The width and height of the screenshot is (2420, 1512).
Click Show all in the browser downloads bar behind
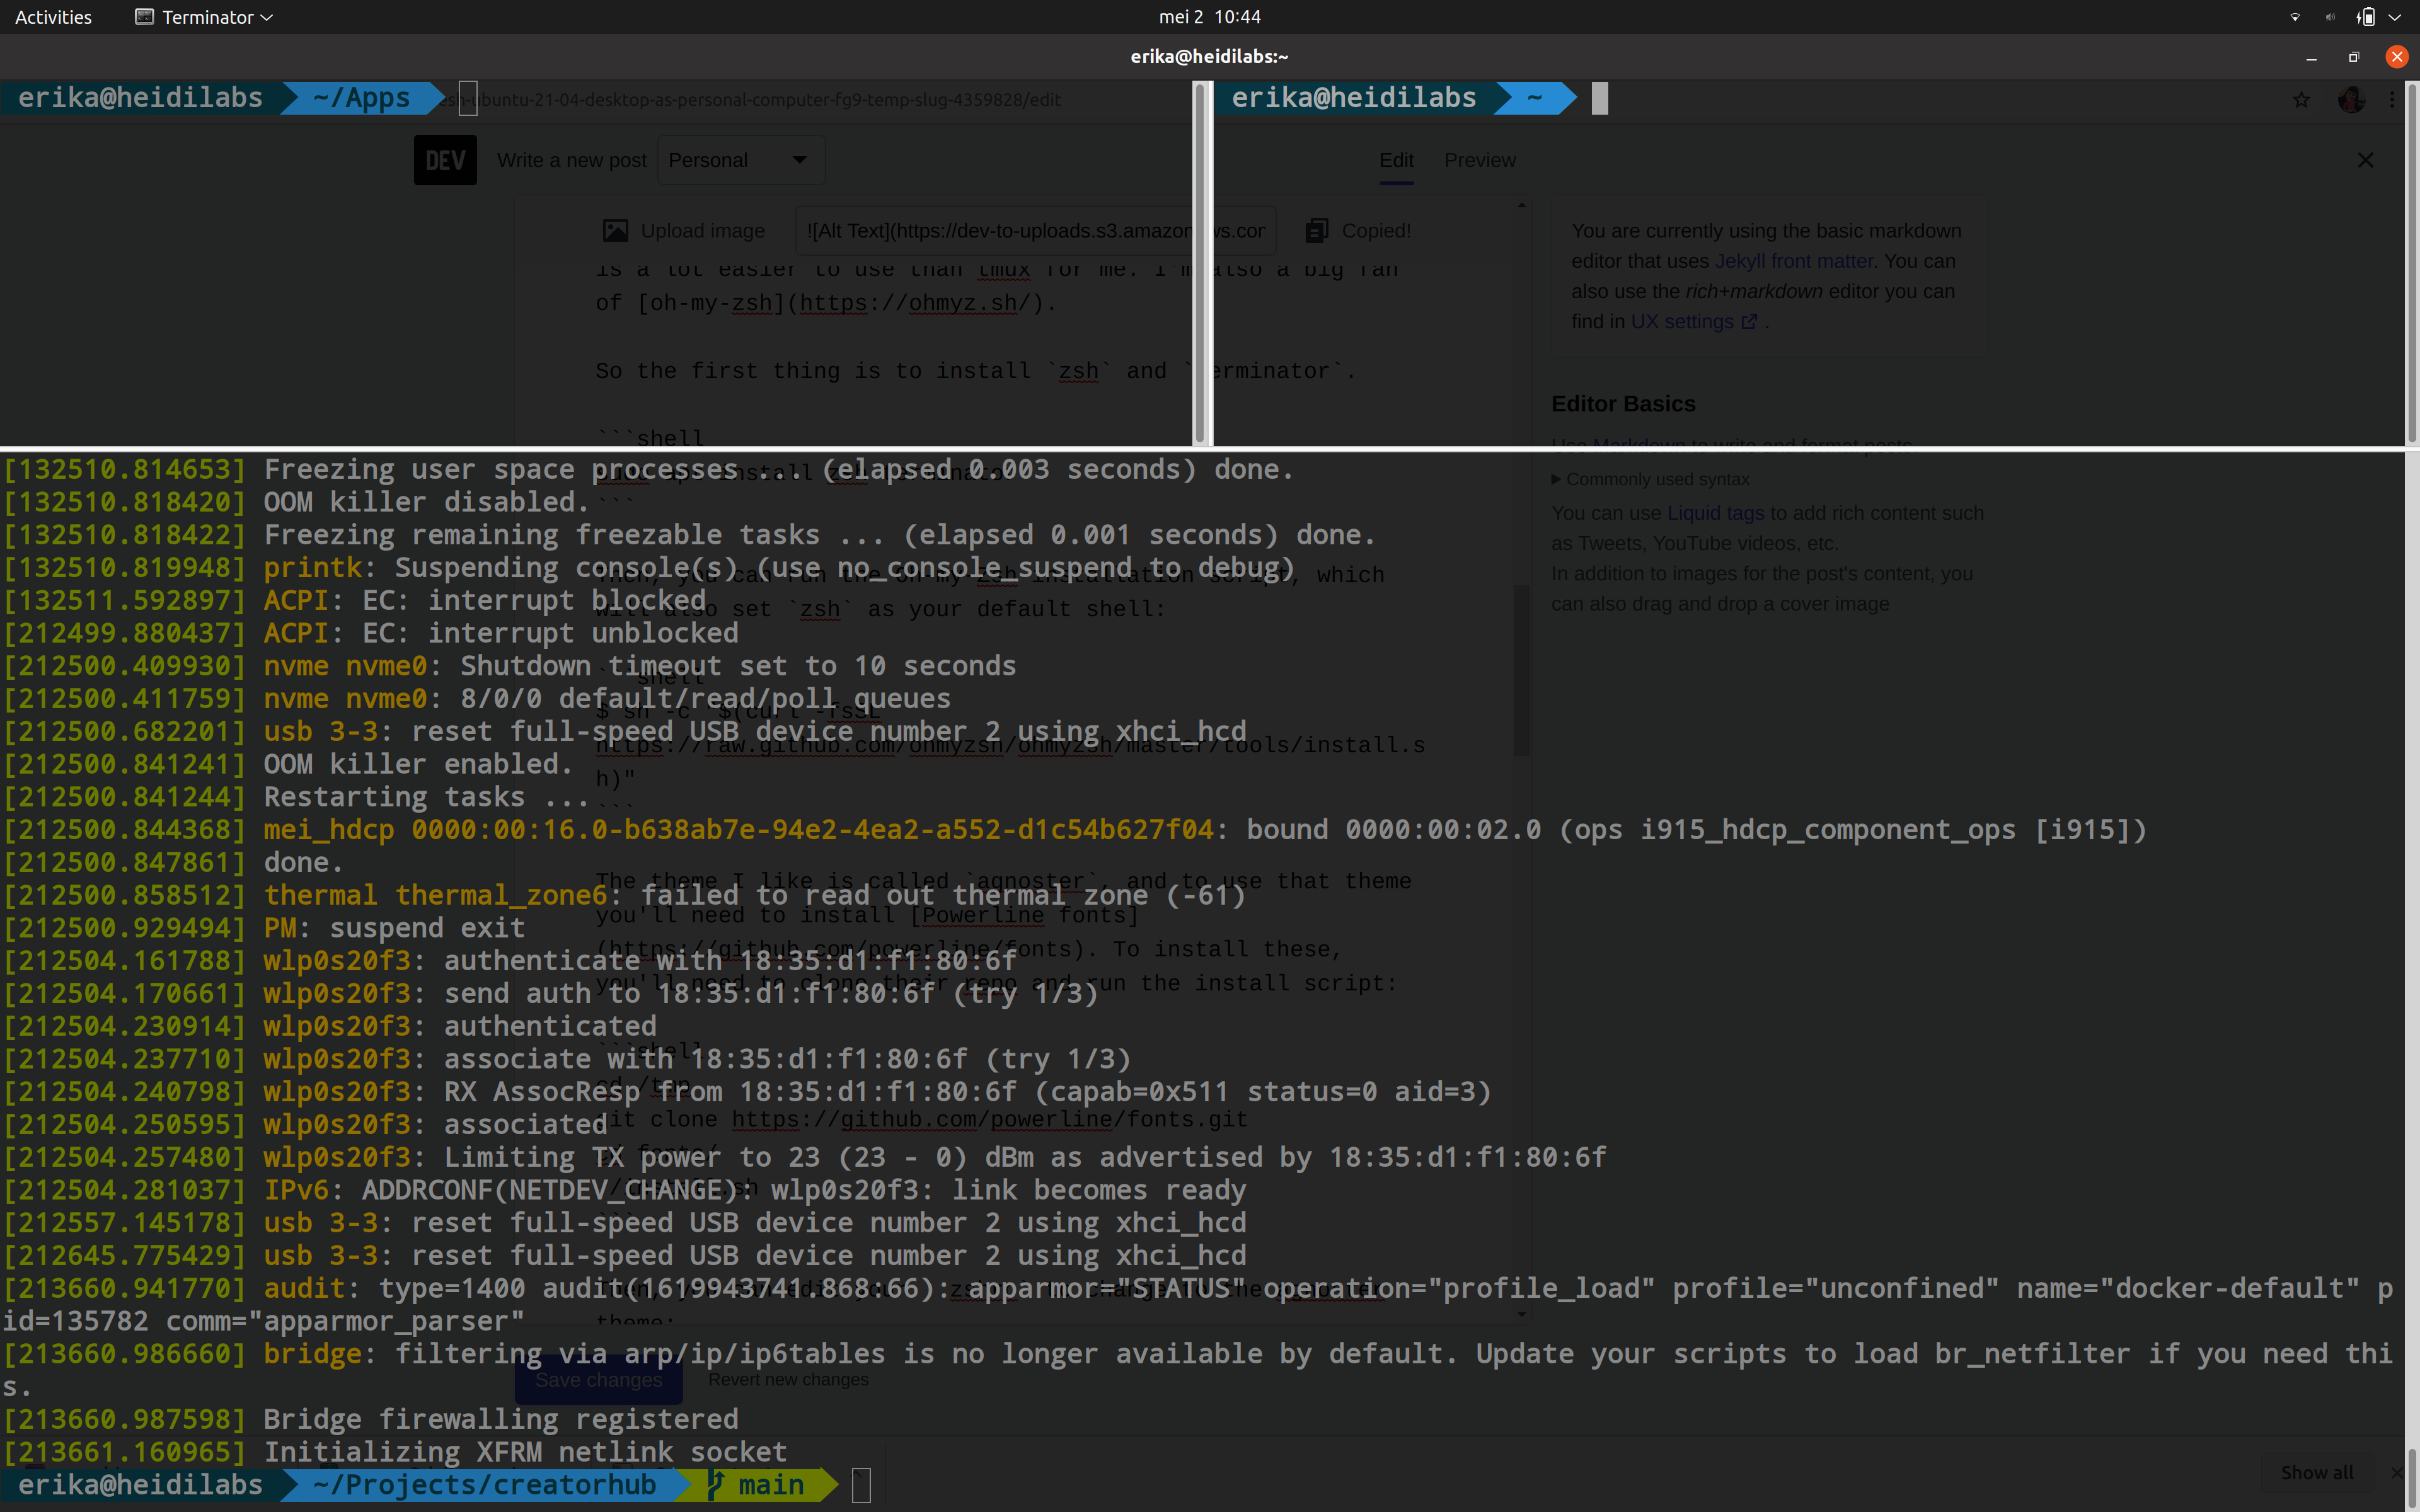coord(2316,1473)
